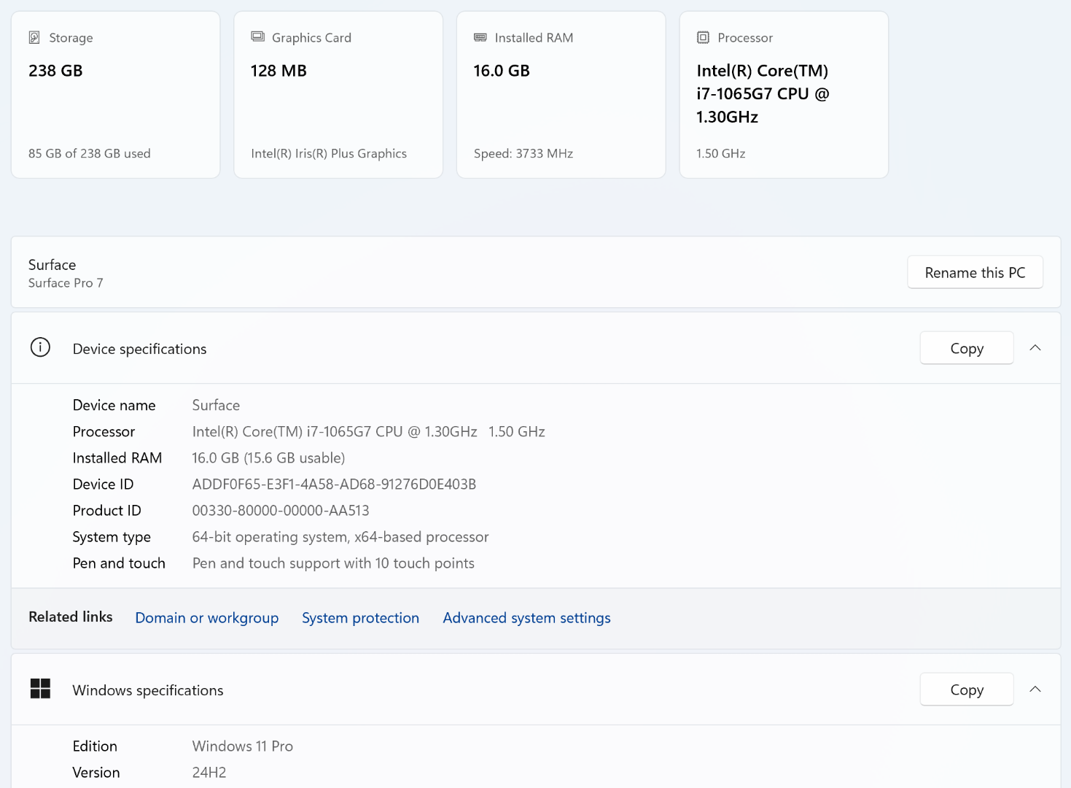Click the Graphics Card monitor icon
1071x788 pixels.
coord(257,36)
